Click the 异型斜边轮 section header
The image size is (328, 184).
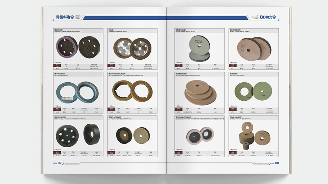(65, 17)
